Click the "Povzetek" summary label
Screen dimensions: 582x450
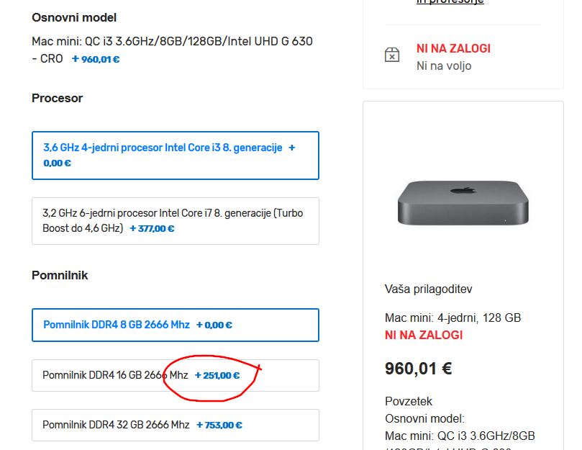click(x=409, y=401)
